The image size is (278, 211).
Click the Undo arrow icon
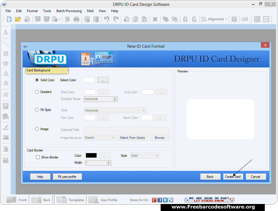click(x=107, y=19)
